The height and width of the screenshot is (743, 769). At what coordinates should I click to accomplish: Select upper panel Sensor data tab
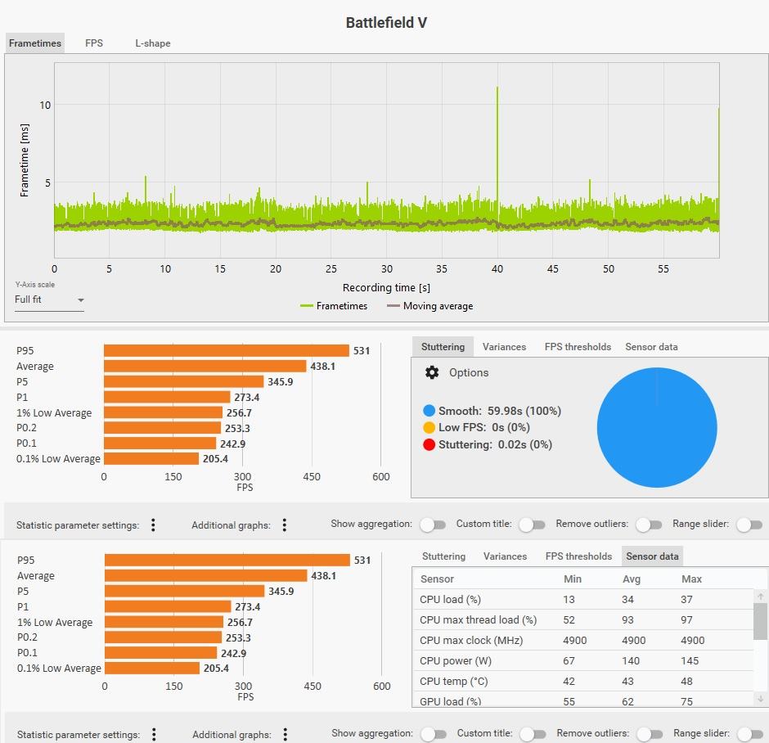[x=651, y=347]
